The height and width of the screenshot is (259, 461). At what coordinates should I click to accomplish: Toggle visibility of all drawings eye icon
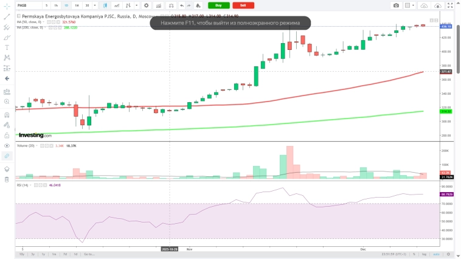point(7,146)
